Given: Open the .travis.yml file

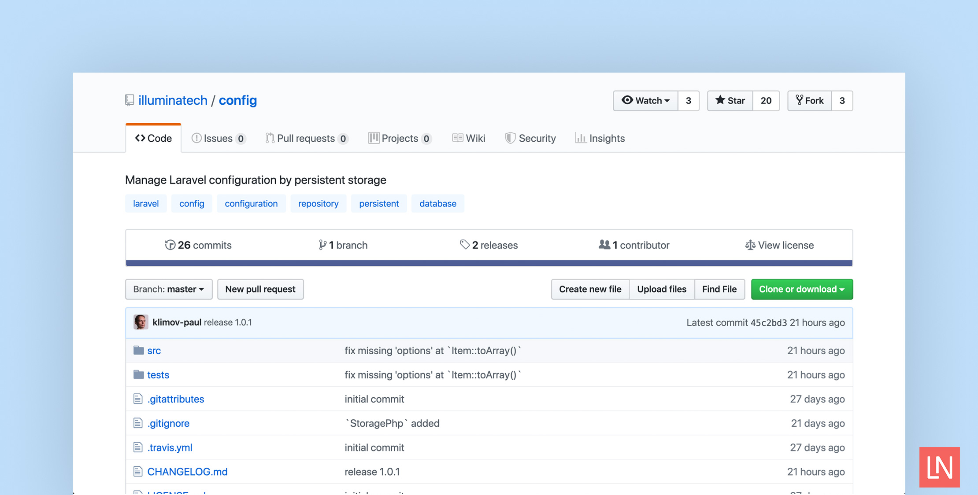Looking at the screenshot, I should click(x=170, y=447).
